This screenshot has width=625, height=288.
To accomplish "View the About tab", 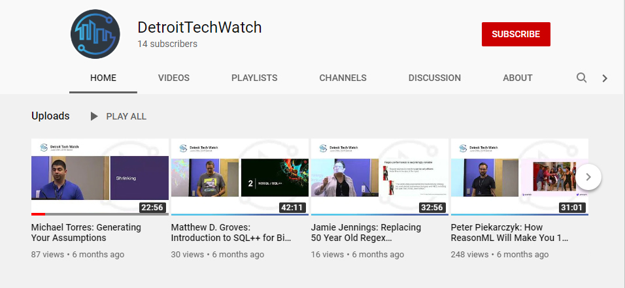I will coord(517,78).
